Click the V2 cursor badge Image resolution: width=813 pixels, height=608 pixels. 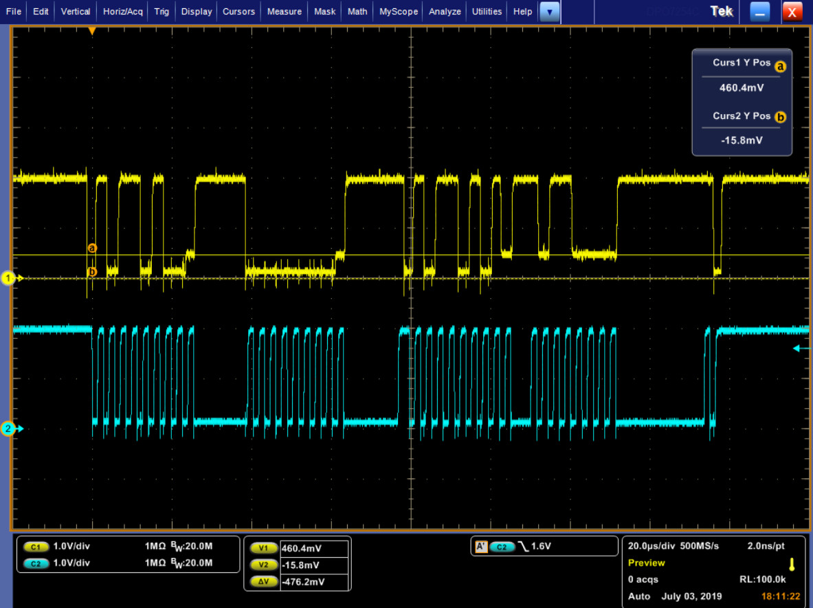(x=263, y=565)
